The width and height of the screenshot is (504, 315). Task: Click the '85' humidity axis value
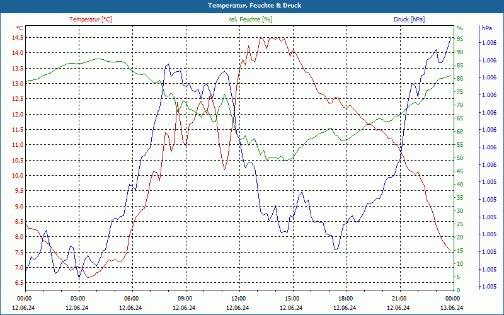460,66
